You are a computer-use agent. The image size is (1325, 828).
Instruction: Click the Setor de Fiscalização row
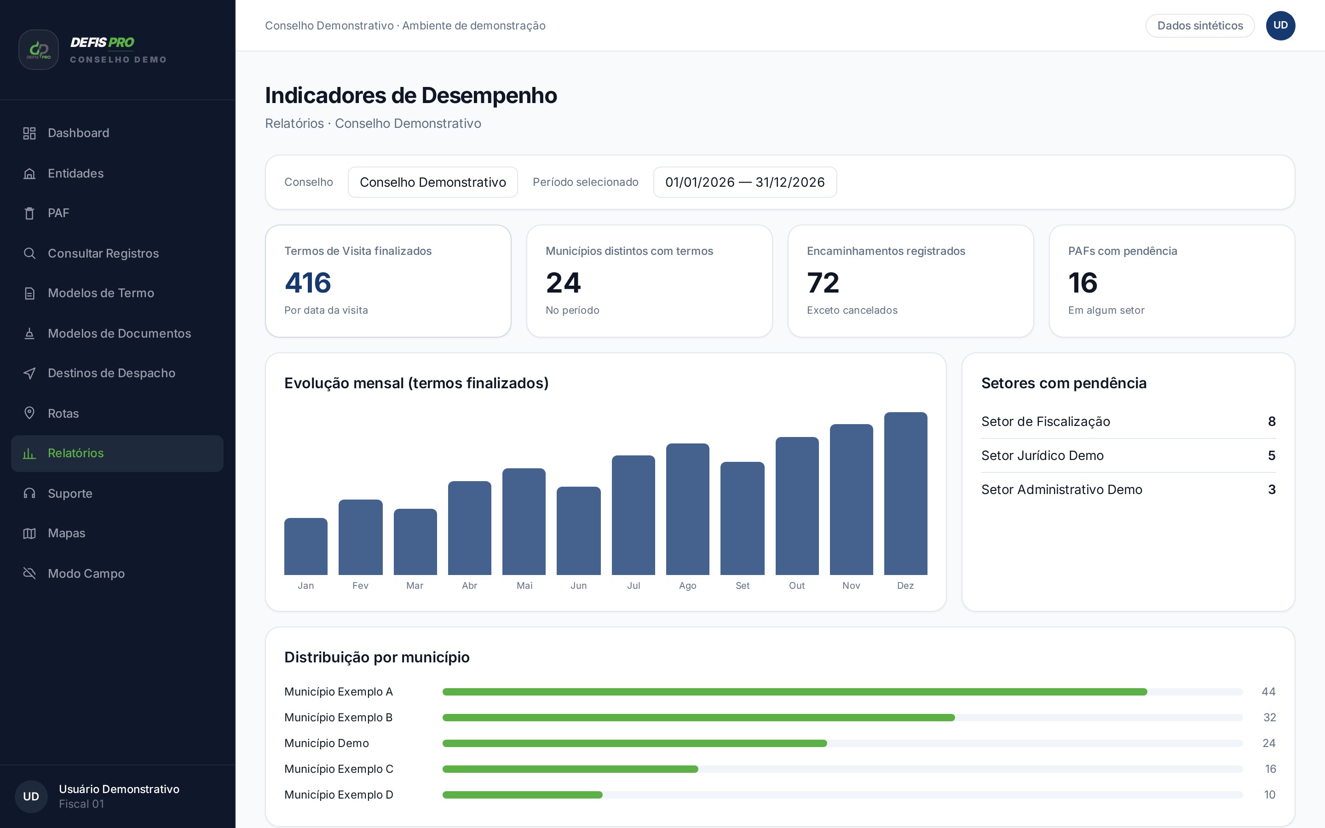pos(1129,422)
